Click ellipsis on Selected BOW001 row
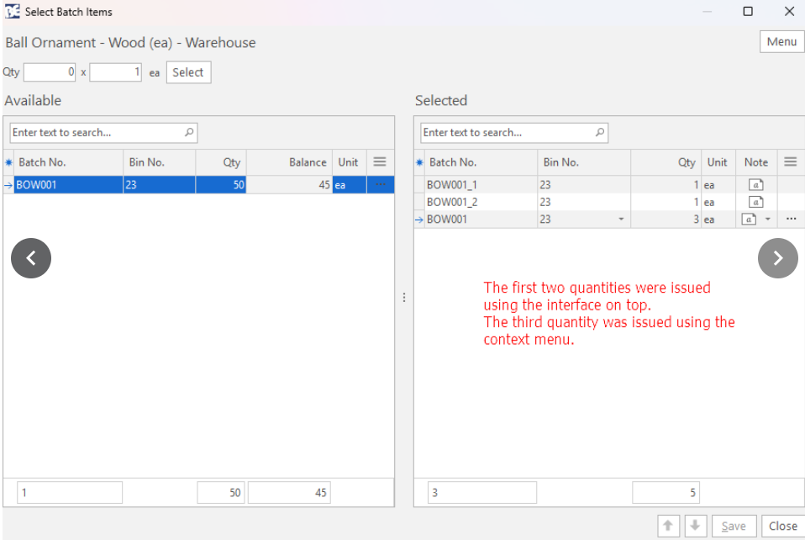This screenshot has height=540, width=805. pyautogui.click(x=792, y=219)
